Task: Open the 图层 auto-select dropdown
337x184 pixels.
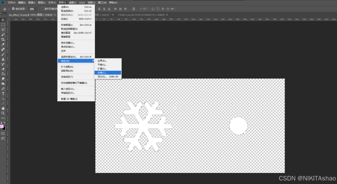Action: (33, 9)
